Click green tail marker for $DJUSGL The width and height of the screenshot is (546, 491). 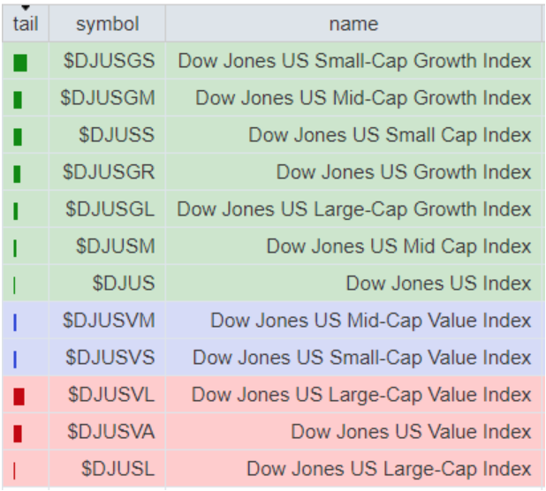[17, 211]
